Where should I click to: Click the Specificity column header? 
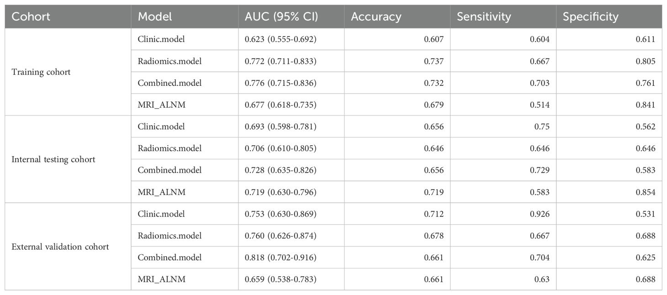click(x=590, y=17)
